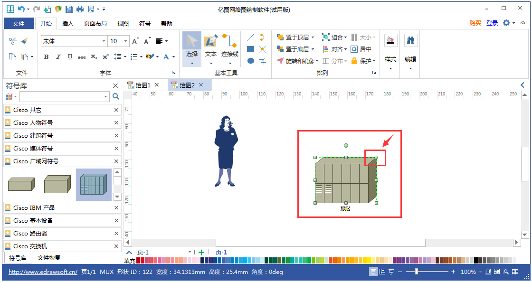Expand the 对齐 (Align) dropdown
This screenshot has height=282, width=532.
[346, 48]
